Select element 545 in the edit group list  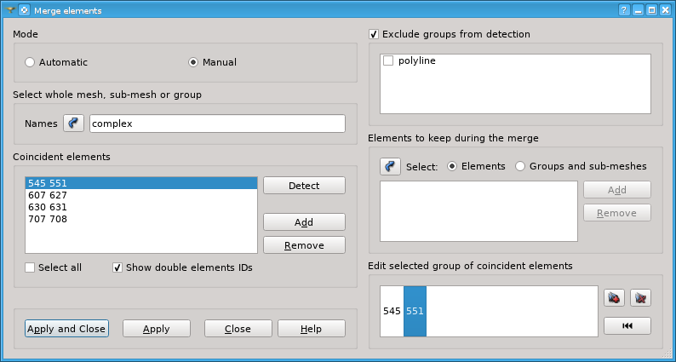tap(392, 311)
